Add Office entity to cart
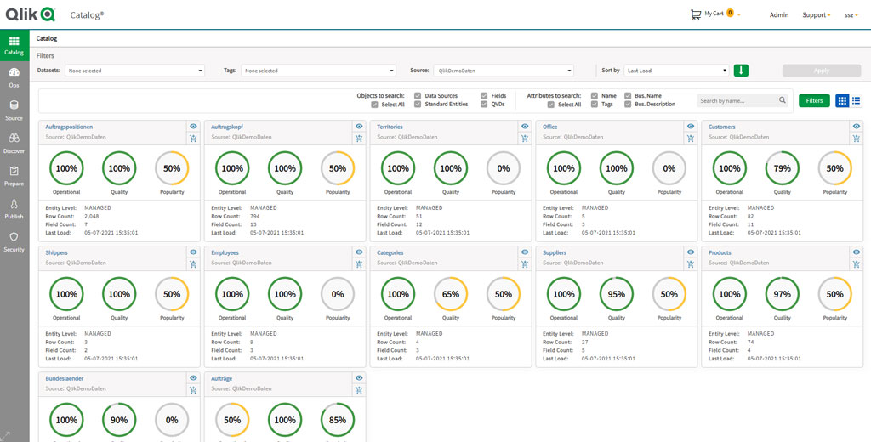Screen dimensions: 871x442 pyautogui.click(x=691, y=139)
